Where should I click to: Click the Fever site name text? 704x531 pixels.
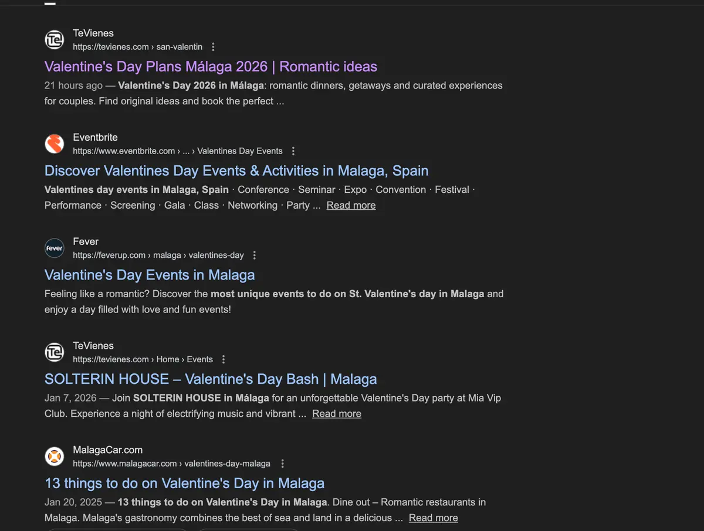[86, 241]
